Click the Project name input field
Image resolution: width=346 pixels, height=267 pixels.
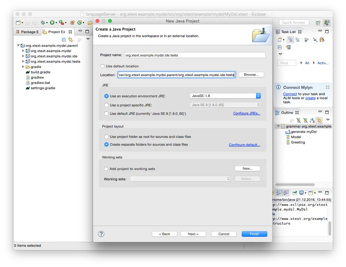pos(195,55)
